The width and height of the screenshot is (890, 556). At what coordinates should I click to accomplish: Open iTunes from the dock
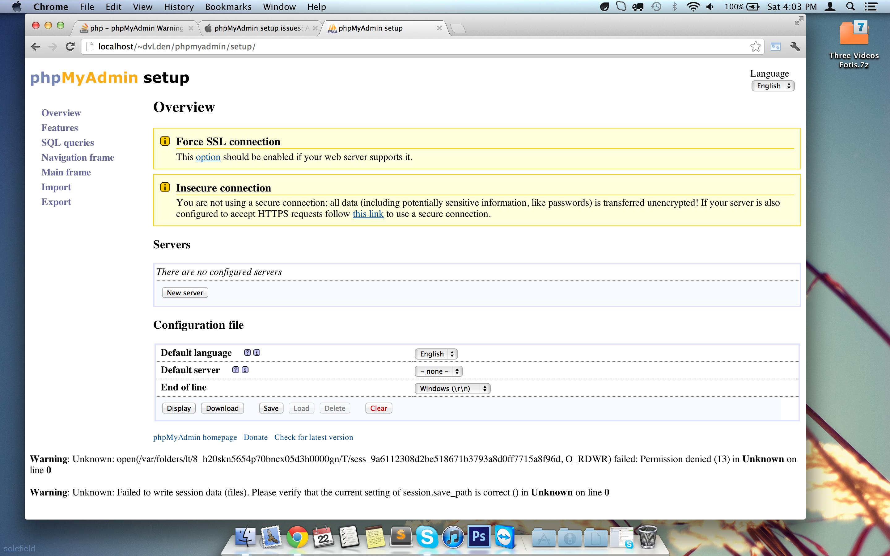pos(453,537)
